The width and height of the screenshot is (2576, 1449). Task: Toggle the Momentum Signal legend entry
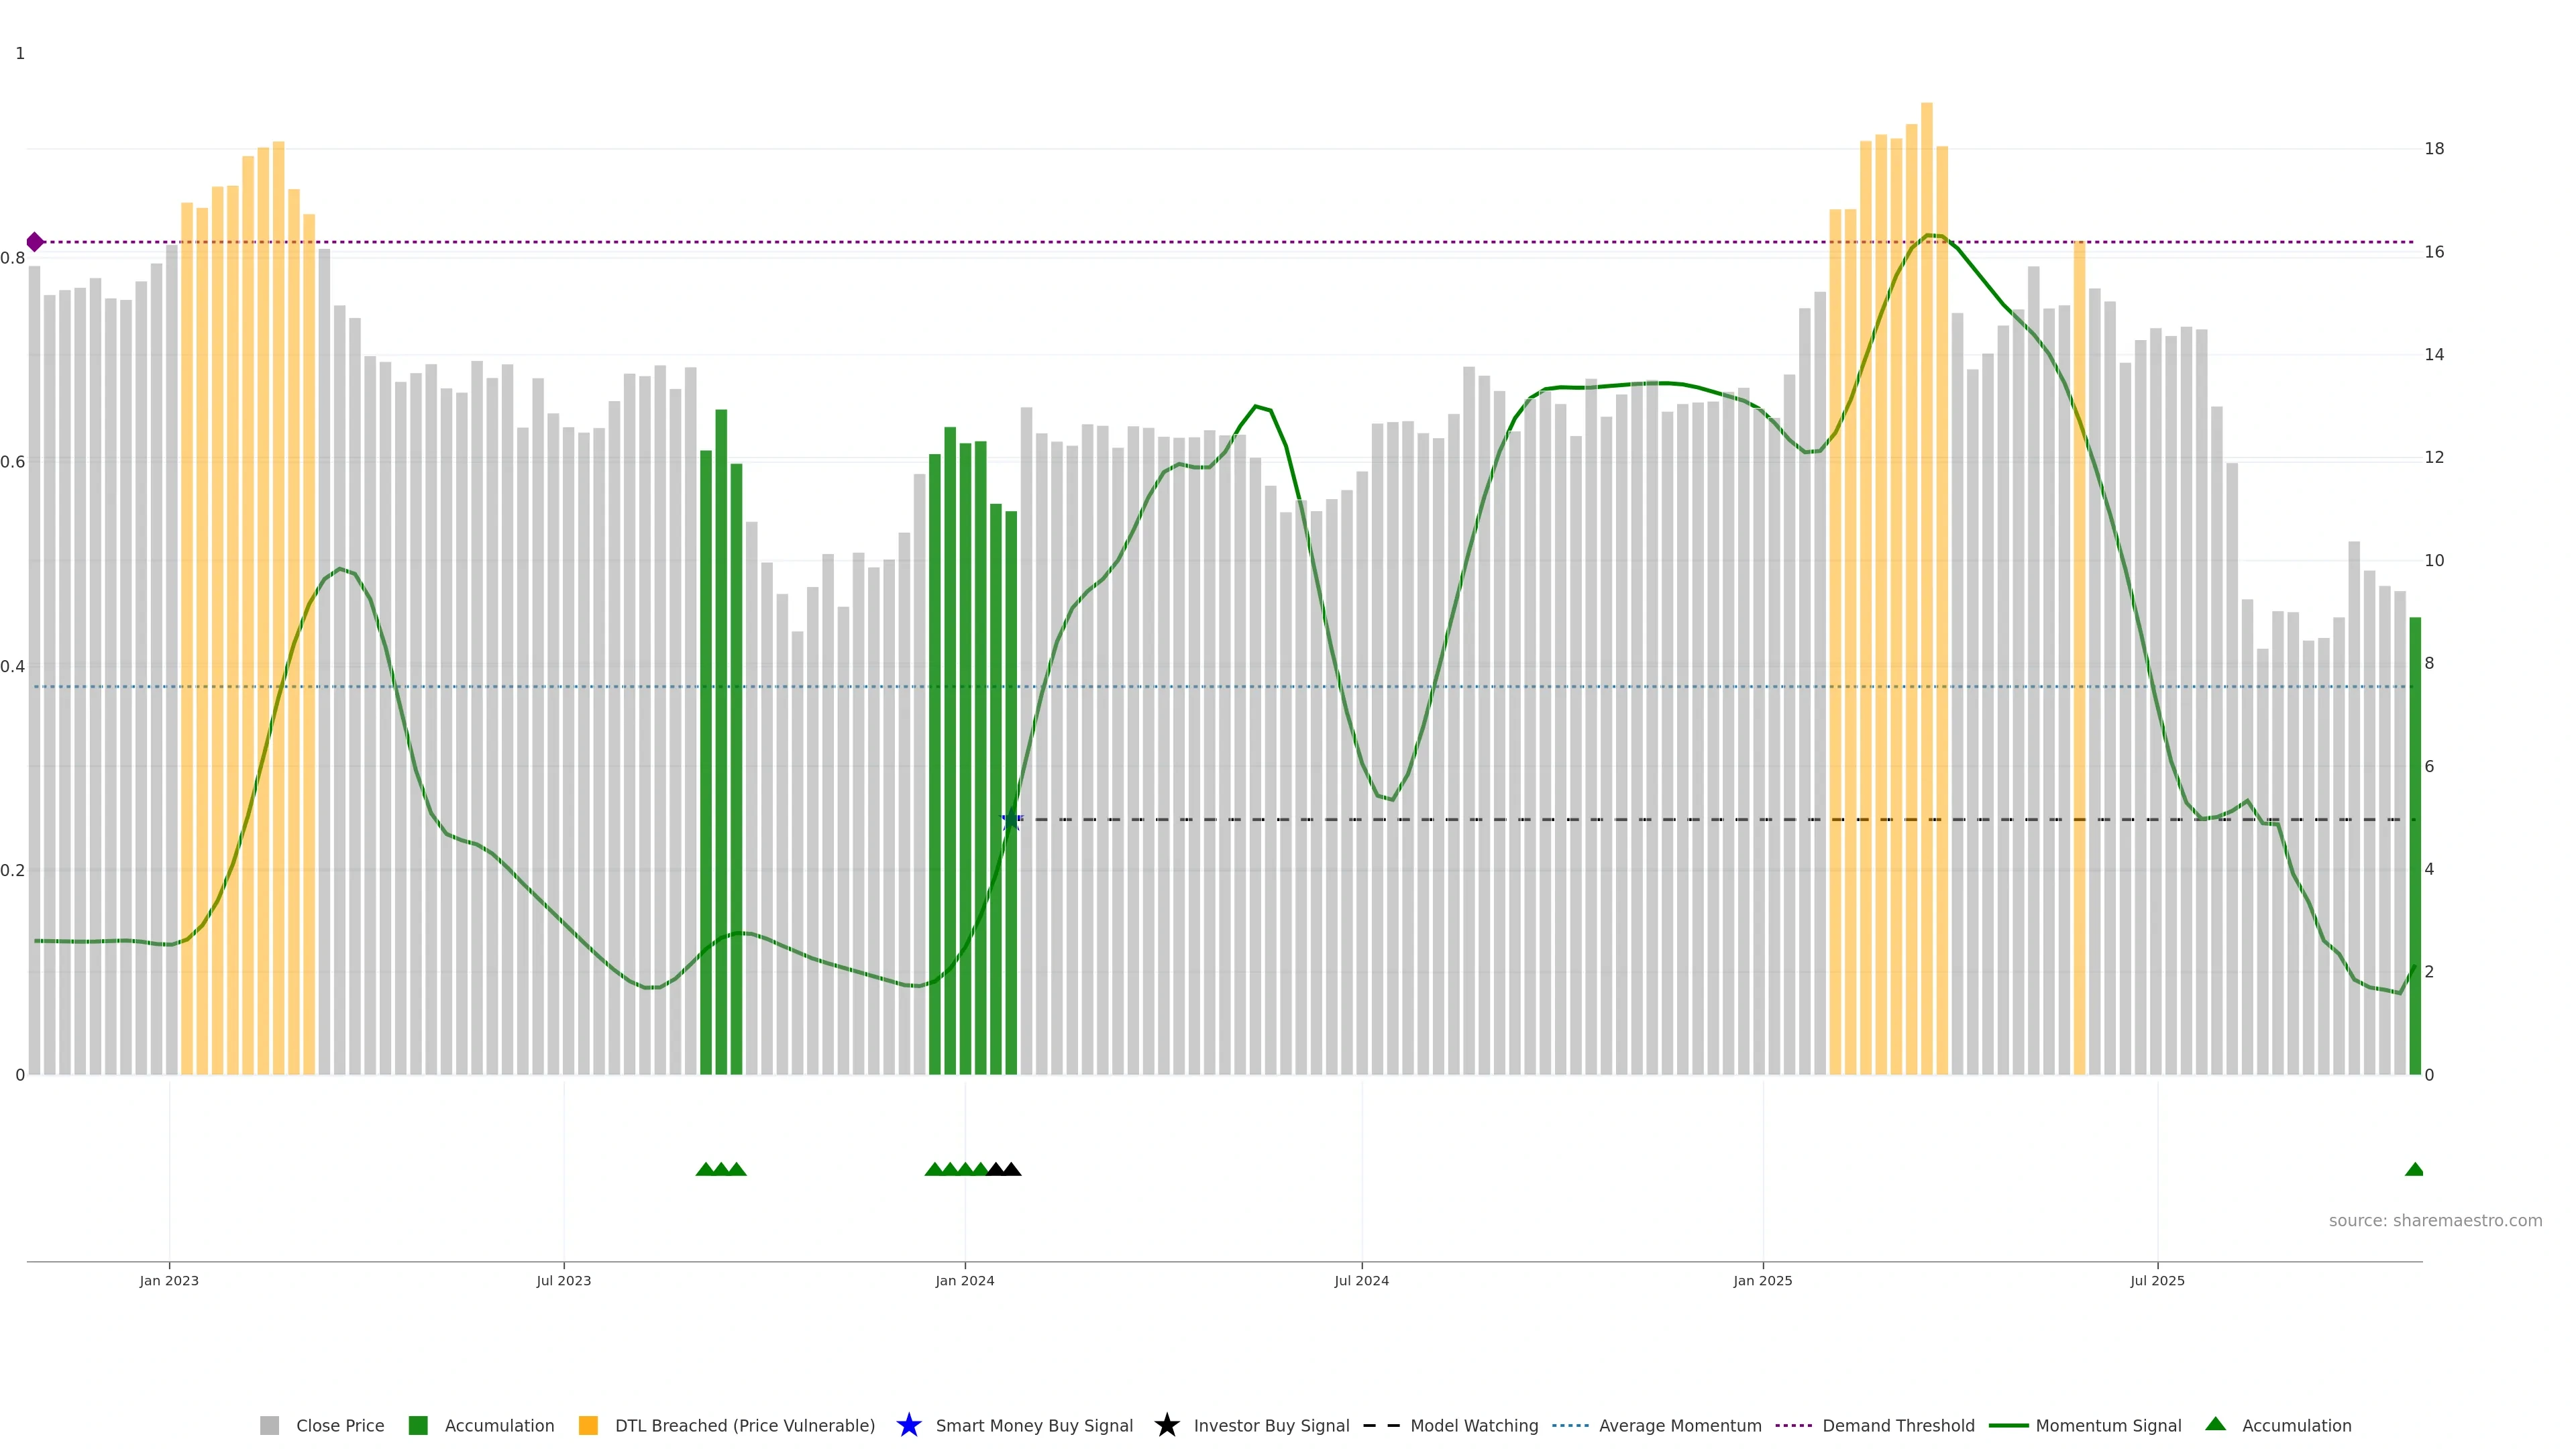pos(2108,1425)
